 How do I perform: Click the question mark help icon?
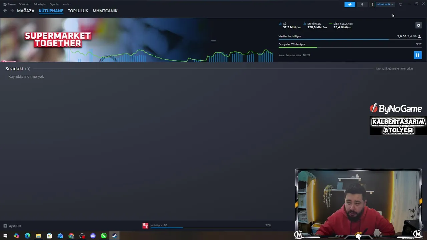tap(372, 4)
